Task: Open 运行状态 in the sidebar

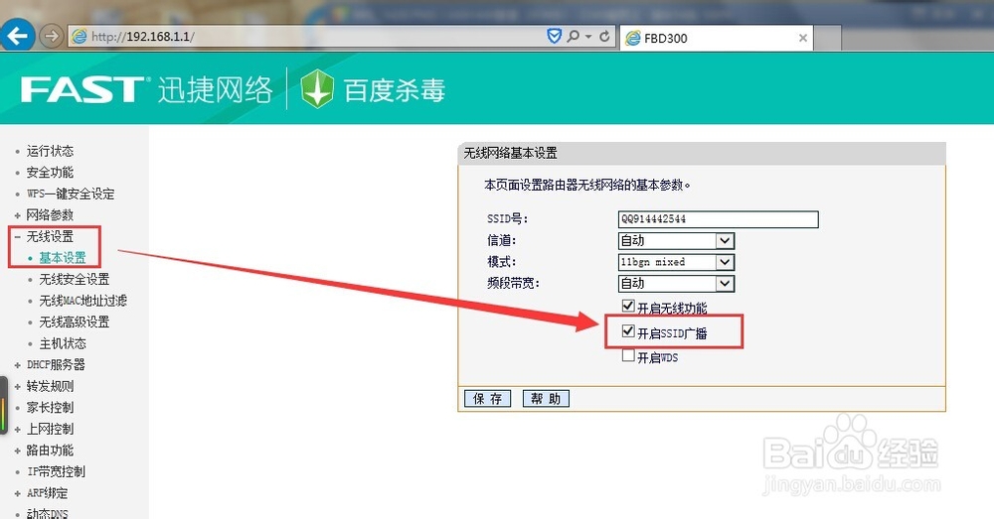Action: pyautogui.click(x=50, y=151)
